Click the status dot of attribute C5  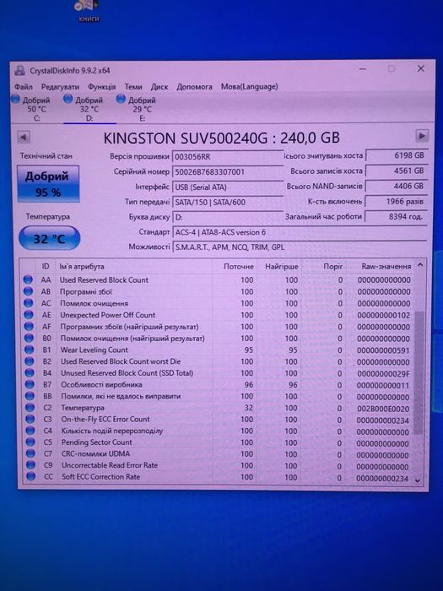coord(30,442)
